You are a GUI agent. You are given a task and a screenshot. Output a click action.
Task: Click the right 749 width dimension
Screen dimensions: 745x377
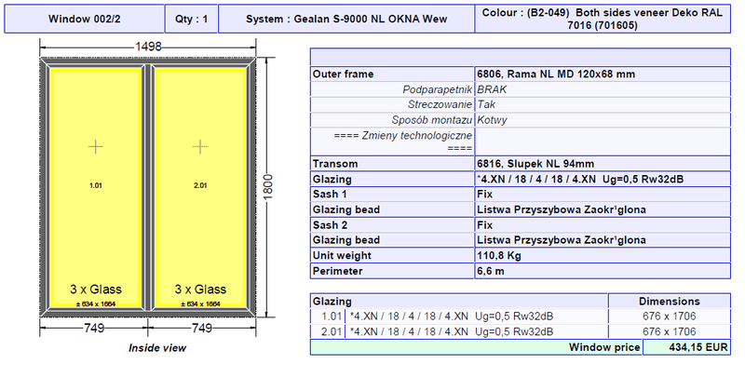coord(202,328)
